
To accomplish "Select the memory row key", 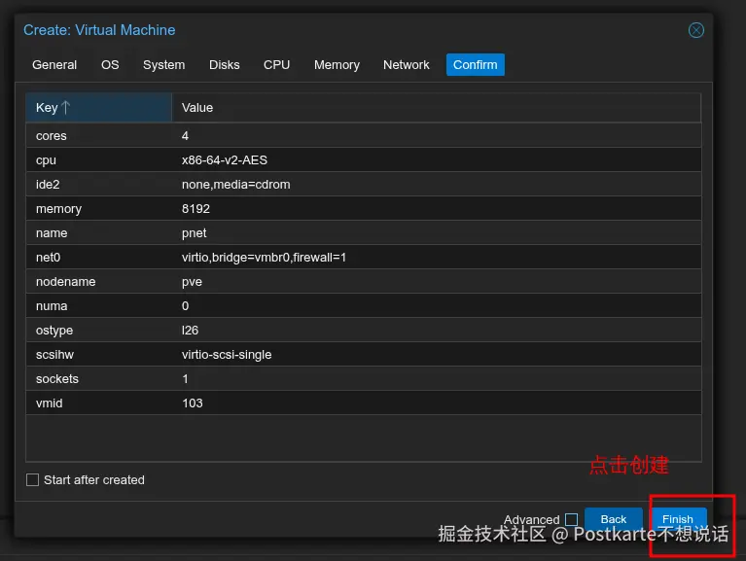I will point(58,209).
